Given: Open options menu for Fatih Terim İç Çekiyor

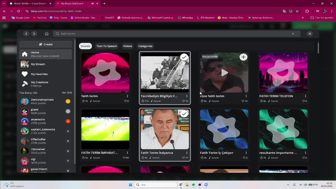Looking at the screenshot, I should coord(246,153).
